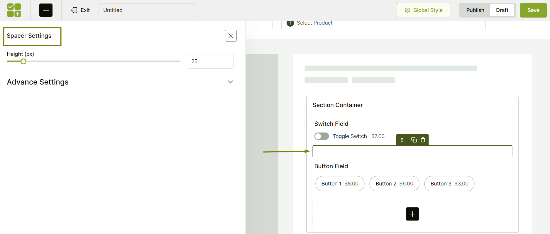Click the Height (px) label
The image size is (550, 234).
click(20, 54)
